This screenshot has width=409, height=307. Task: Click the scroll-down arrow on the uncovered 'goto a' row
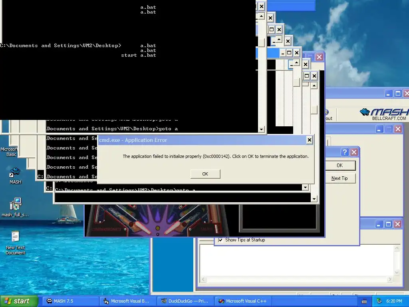point(261,129)
